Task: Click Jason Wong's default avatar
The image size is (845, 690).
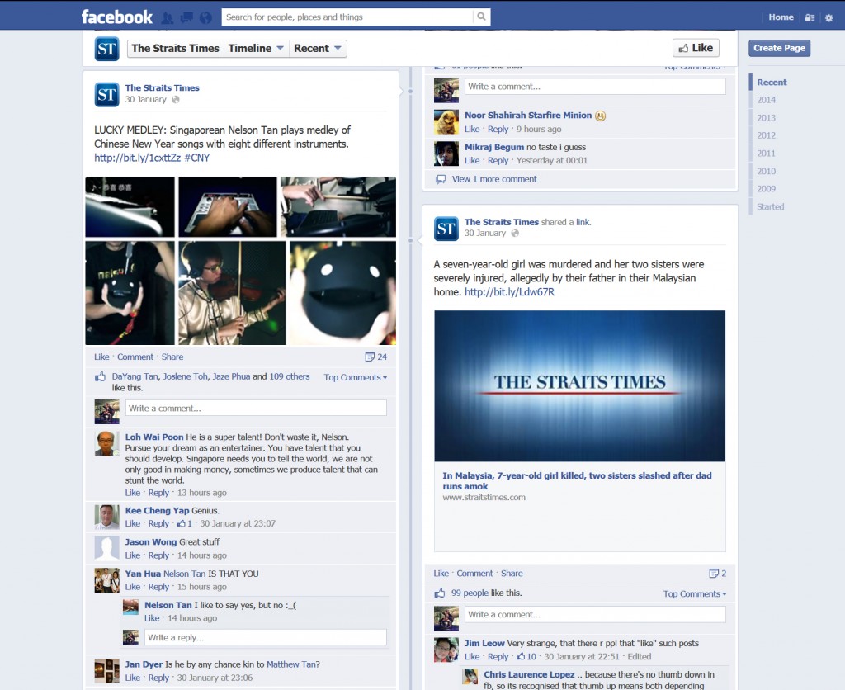Action: [x=106, y=549]
